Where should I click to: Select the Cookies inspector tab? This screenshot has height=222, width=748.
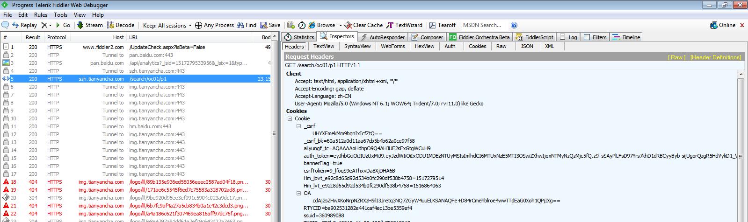tap(478, 46)
